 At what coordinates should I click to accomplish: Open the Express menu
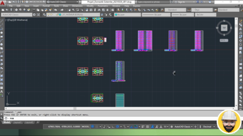pyautogui.click(x=137, y=6)
